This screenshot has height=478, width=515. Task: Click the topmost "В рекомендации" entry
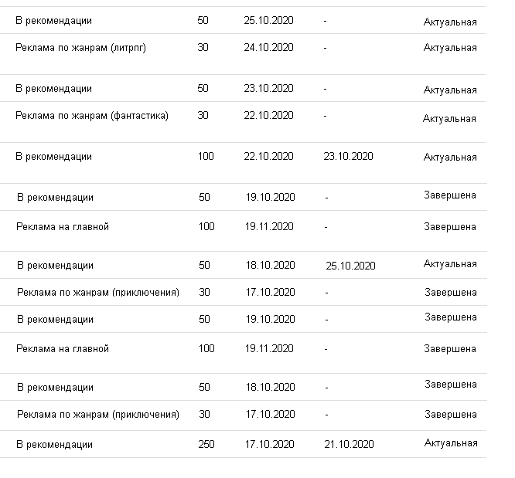click(x=53, y=21)
